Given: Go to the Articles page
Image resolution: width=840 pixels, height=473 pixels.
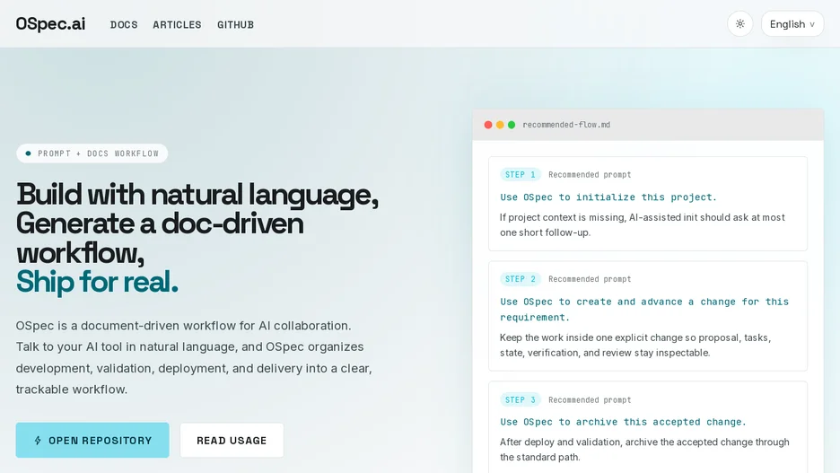Looking at the screenshot, I should (177, 24).
